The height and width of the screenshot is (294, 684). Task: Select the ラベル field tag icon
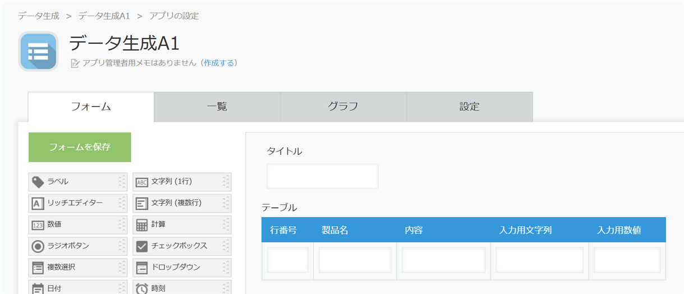coord(38,182)
